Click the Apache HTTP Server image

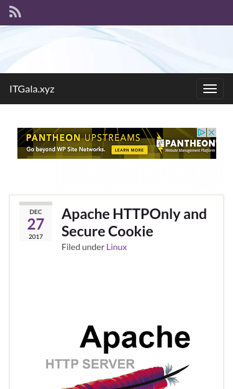coord(117,355)
